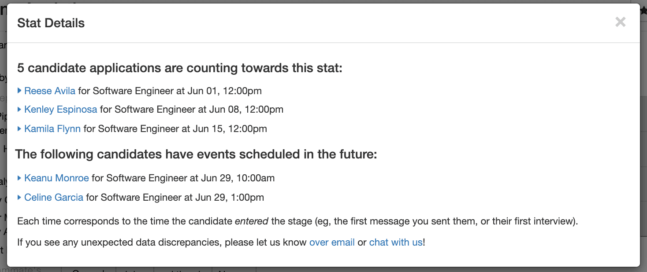Viewport: 647px width, 272px height.
Task: Click Reese Avila's Jun 01 timestamp text
Action: click(224, 91)
